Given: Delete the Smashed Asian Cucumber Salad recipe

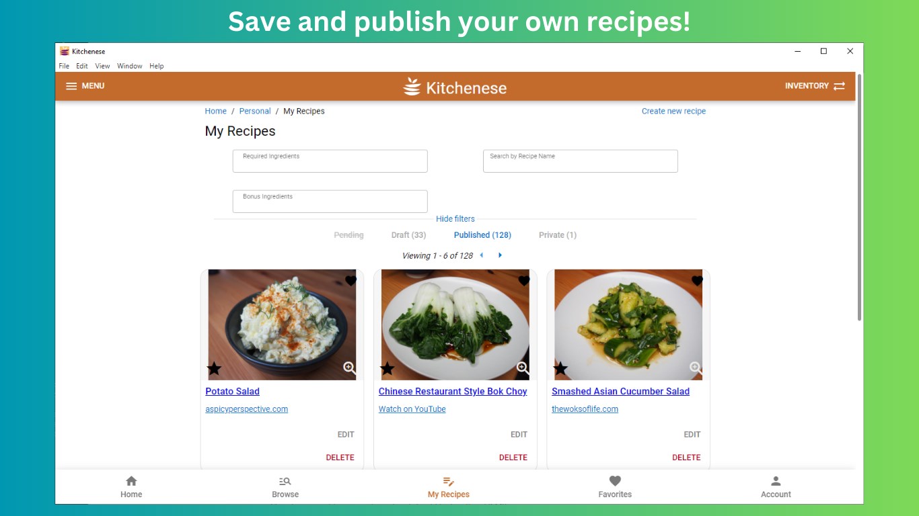Looking at the screenshot, I should 686,458.
